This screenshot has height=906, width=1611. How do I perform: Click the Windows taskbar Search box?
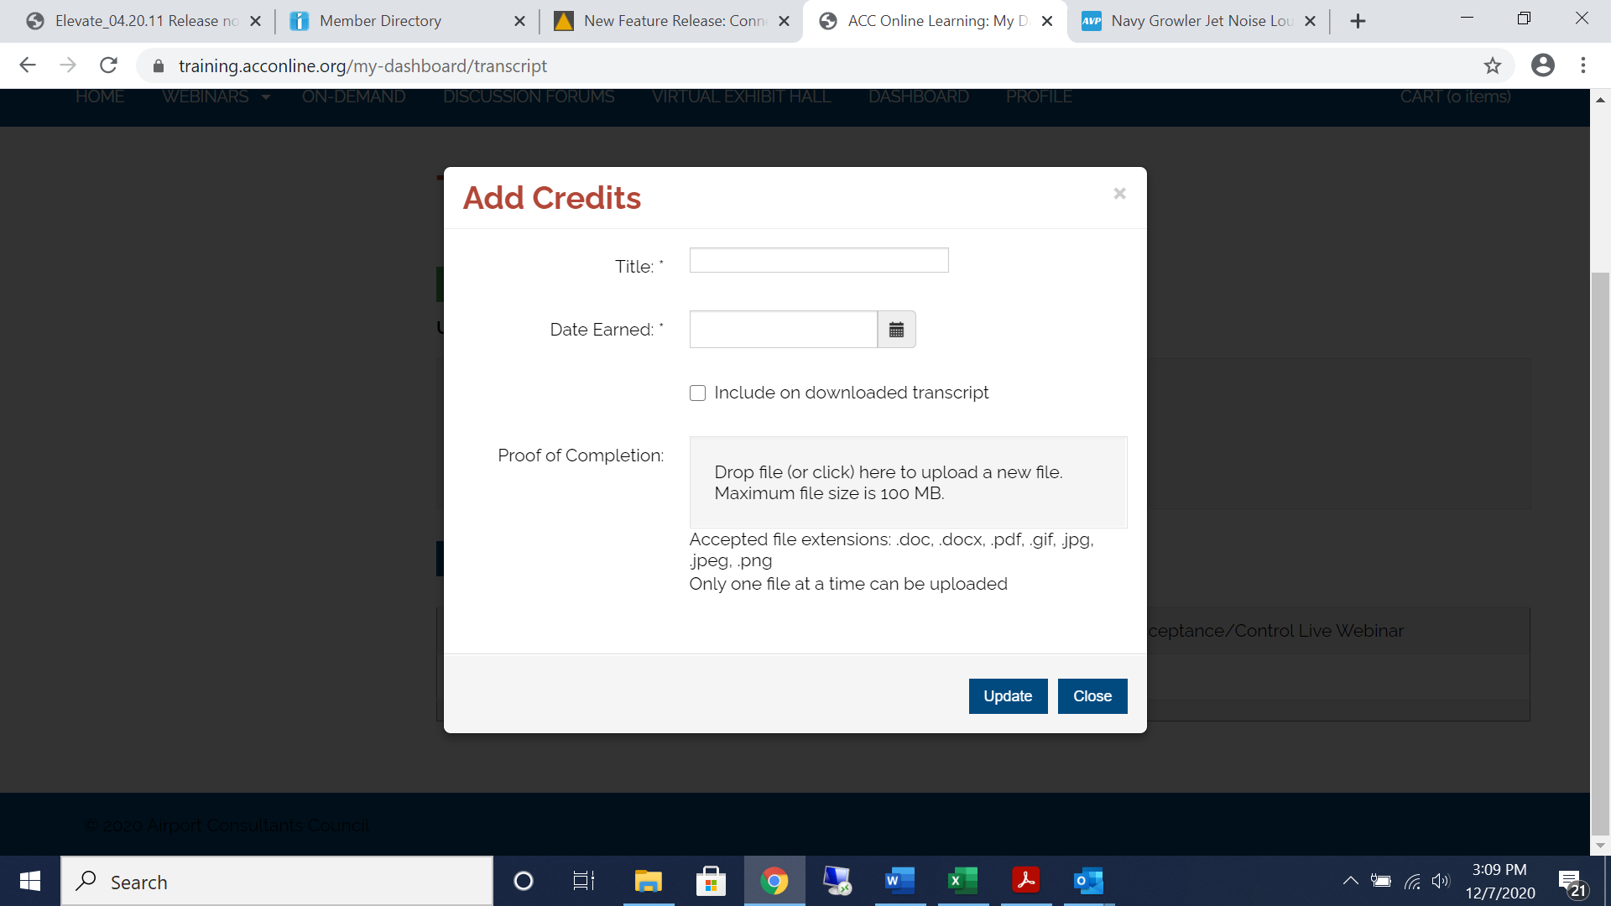277,881
